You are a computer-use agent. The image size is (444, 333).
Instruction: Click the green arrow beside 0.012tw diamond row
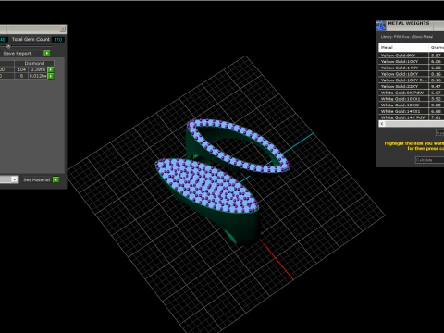tap(51, 76)
